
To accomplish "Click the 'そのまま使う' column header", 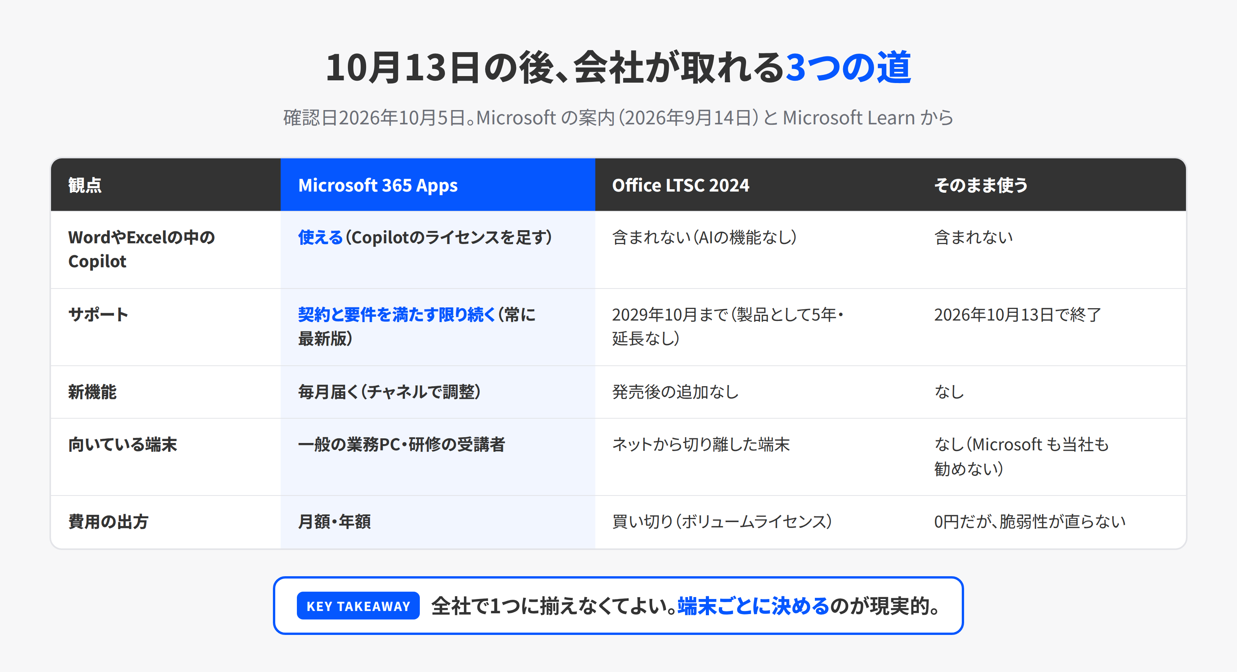I will point(1051,185).
